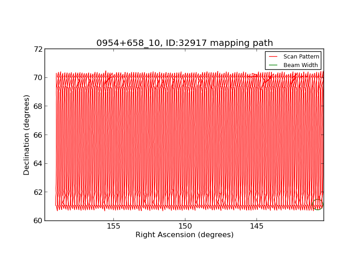Select the 68 declination tick label
The height and width of the screenshot is (270, 360).
click(x=37, y=106)
